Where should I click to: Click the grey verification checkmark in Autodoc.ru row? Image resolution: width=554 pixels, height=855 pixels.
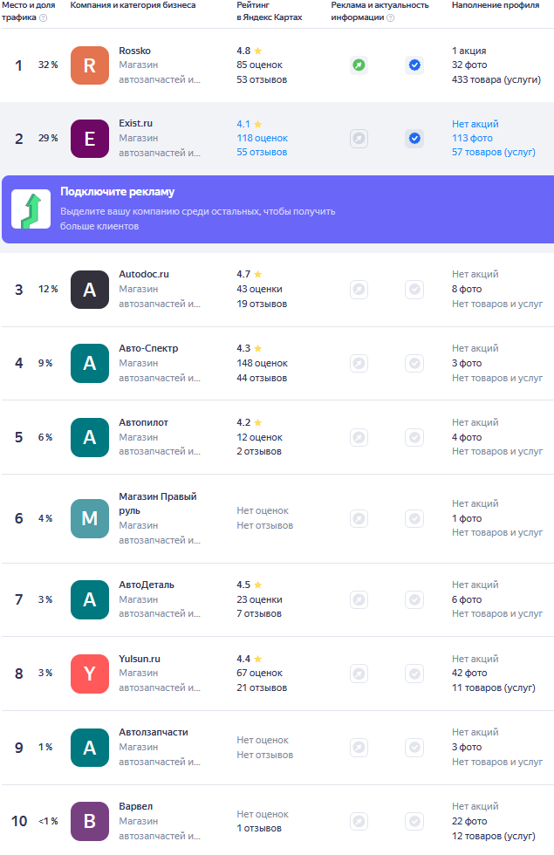click(414, 289)
